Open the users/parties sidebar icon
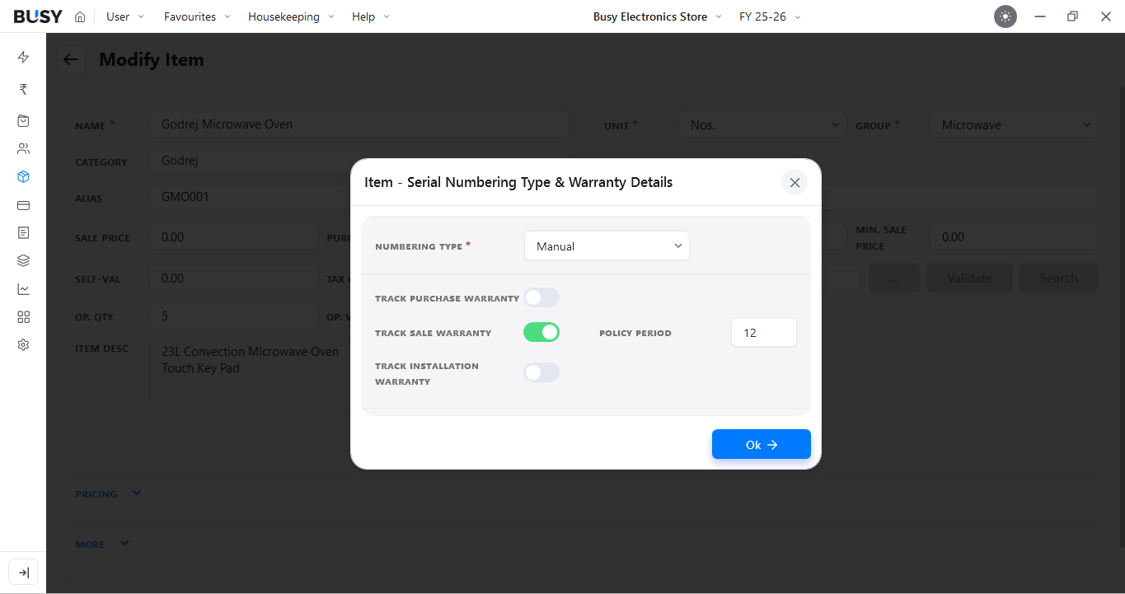Viewport: 1125px width, 594px height. point(23,149)
